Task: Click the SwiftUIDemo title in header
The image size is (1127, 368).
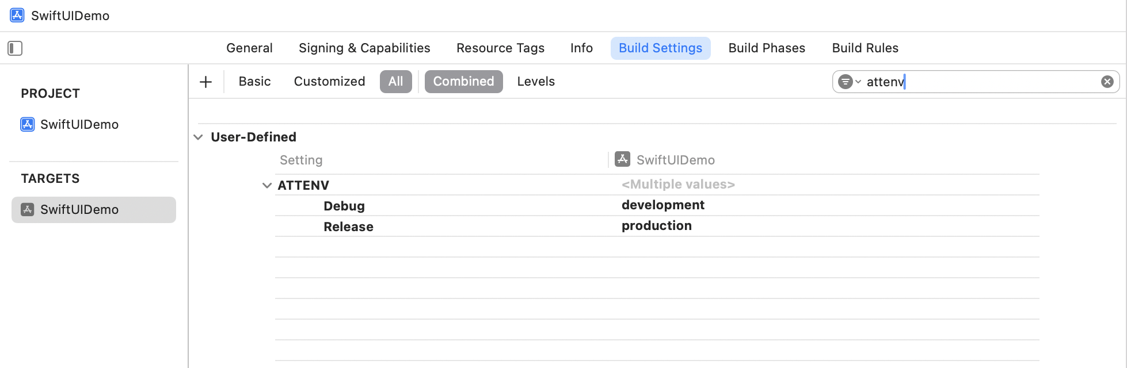Action: pyautogui.click(x=70, y=16)
